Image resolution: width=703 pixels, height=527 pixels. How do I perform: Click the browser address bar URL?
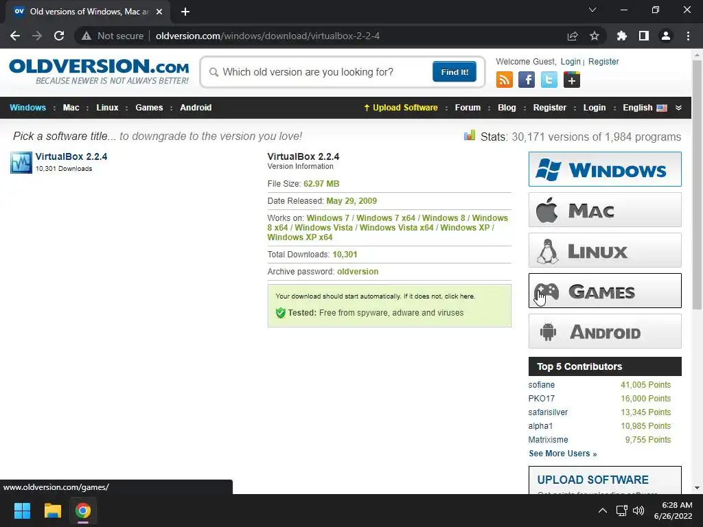click(267, 36)
